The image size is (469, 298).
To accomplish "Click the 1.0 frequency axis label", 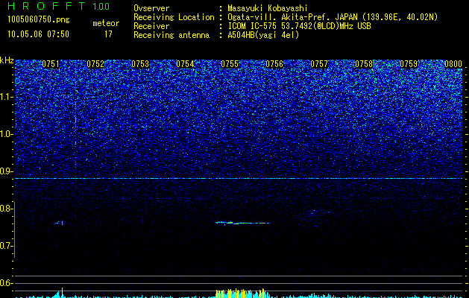I will 6,134.
